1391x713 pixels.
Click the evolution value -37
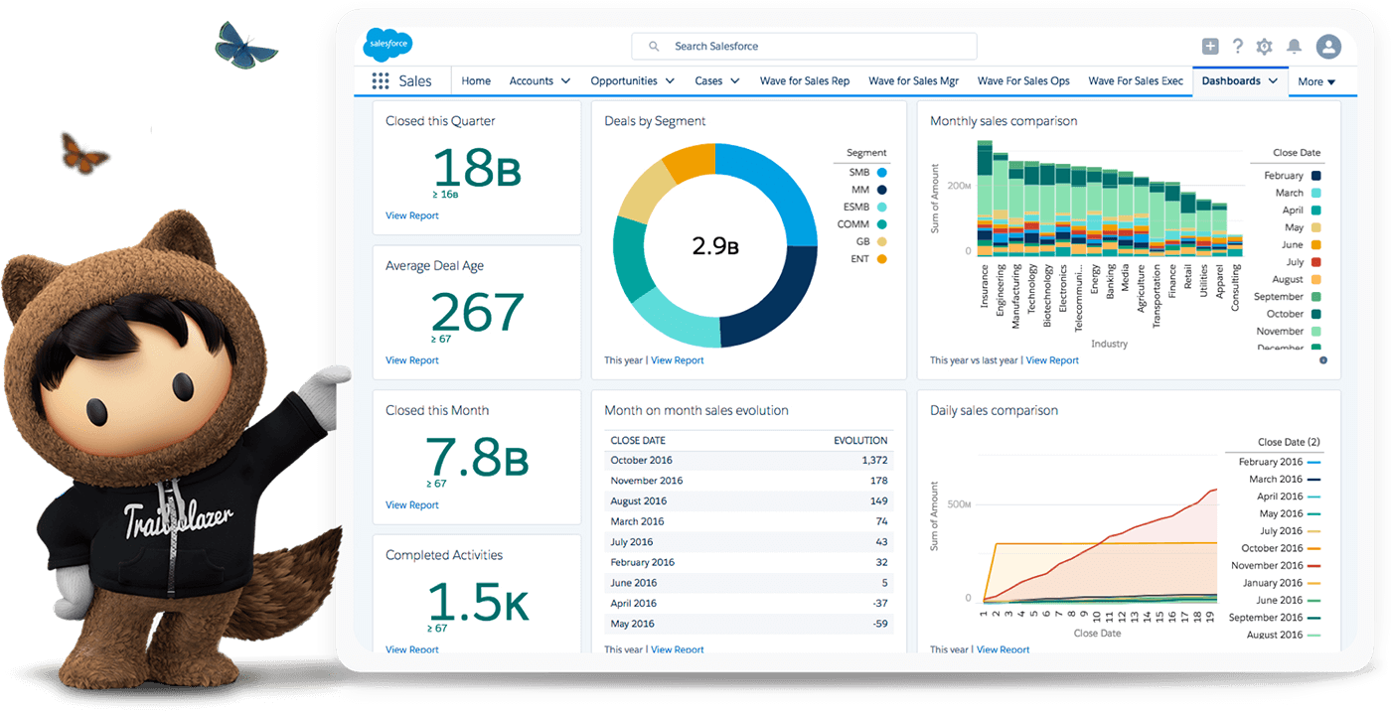(x=878, y=603)
